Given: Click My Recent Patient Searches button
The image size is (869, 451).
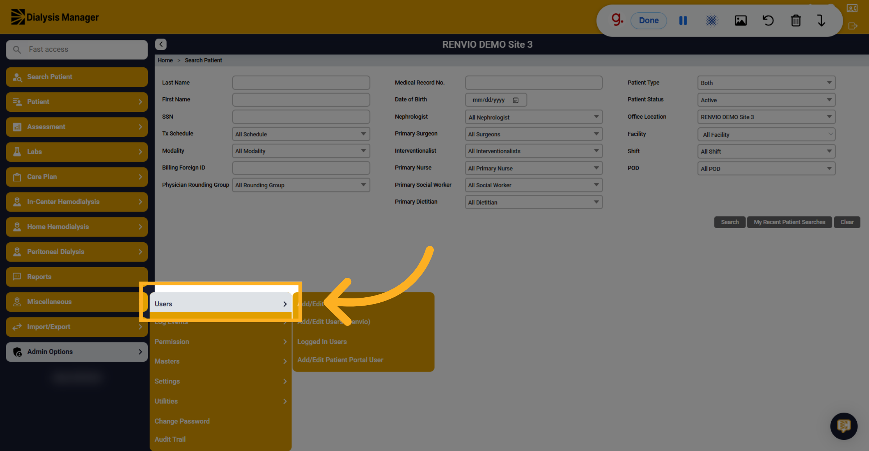Looking at the screenshot, I should pos(789,222).
